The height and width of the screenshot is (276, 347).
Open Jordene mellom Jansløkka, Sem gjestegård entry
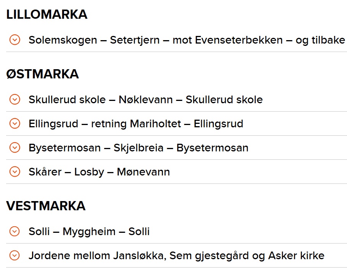pos(177,256)
